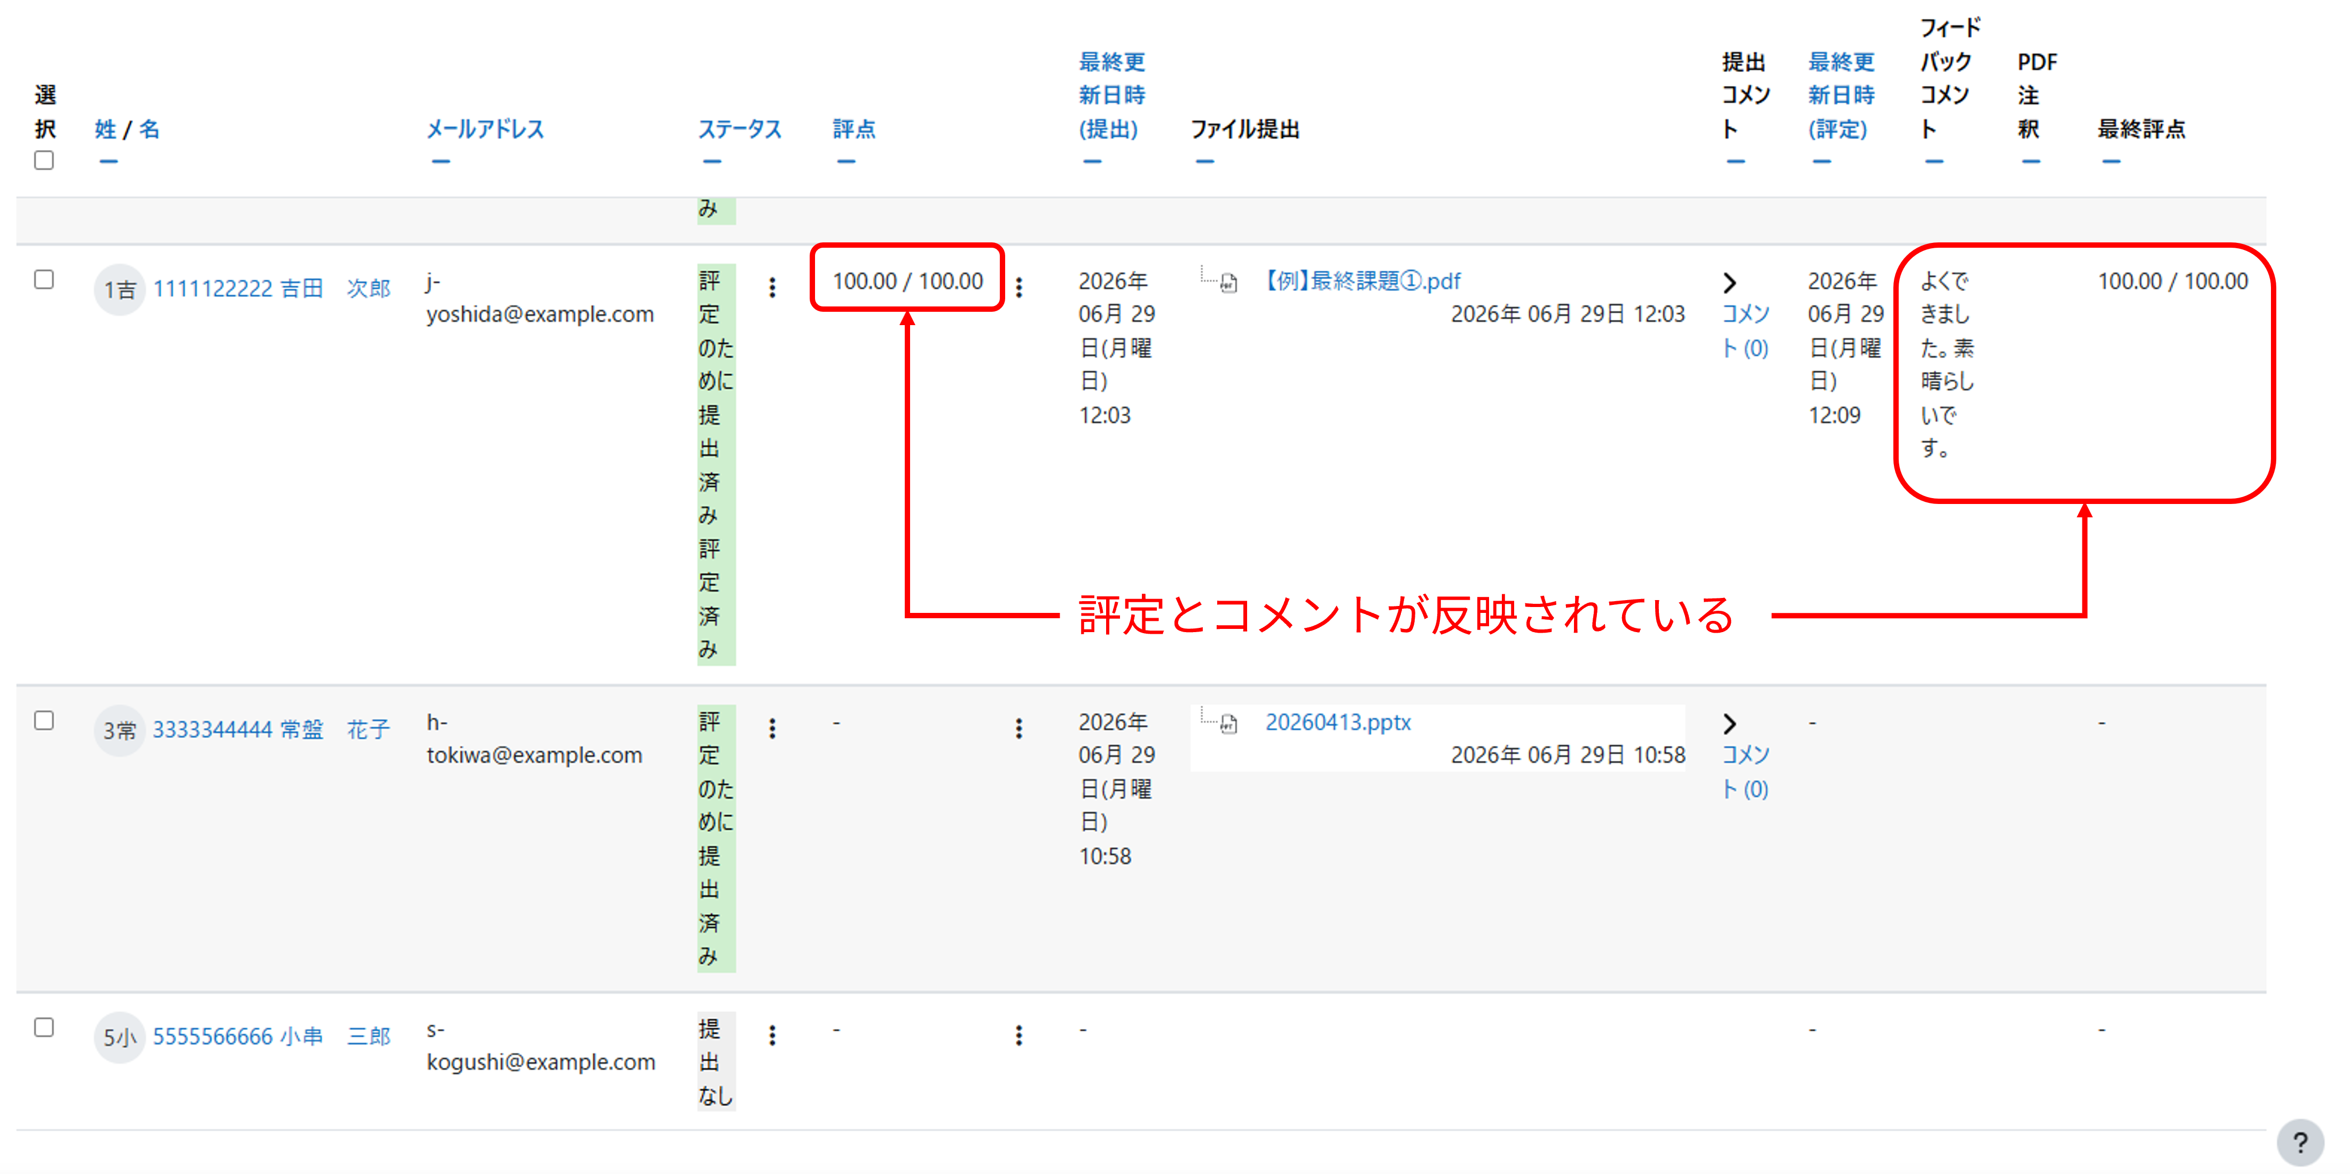
Task: Tick the select-all checkbox under 選択
Action: (44, 161)
